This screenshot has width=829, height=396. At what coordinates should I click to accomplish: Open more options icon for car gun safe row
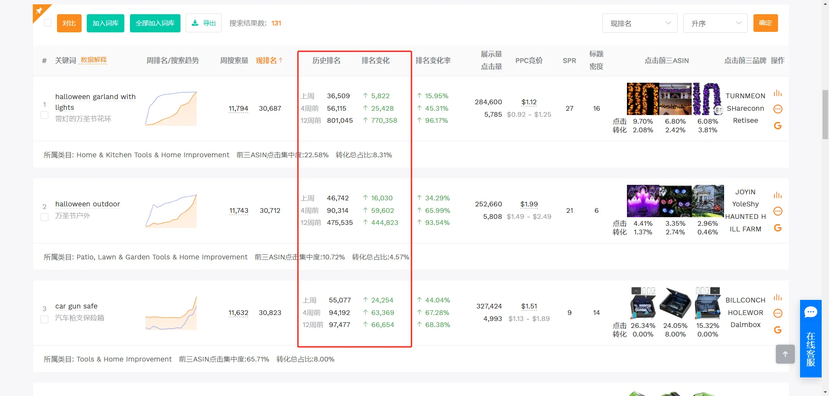pos(778,313)
